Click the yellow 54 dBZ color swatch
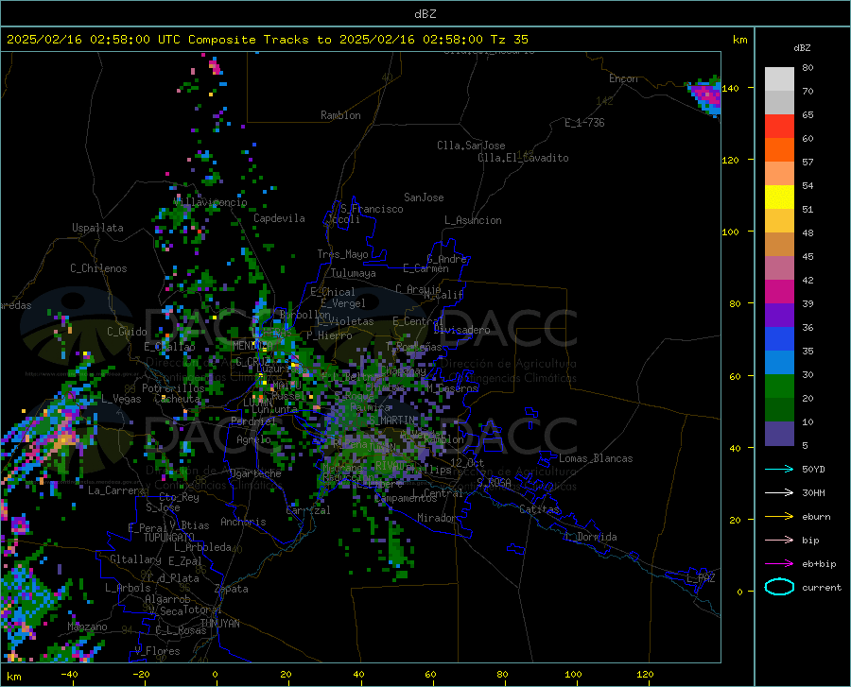 pos(779,198)
